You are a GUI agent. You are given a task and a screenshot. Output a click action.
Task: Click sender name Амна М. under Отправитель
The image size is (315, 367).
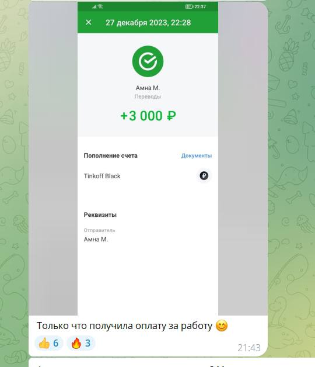point(96,240)
